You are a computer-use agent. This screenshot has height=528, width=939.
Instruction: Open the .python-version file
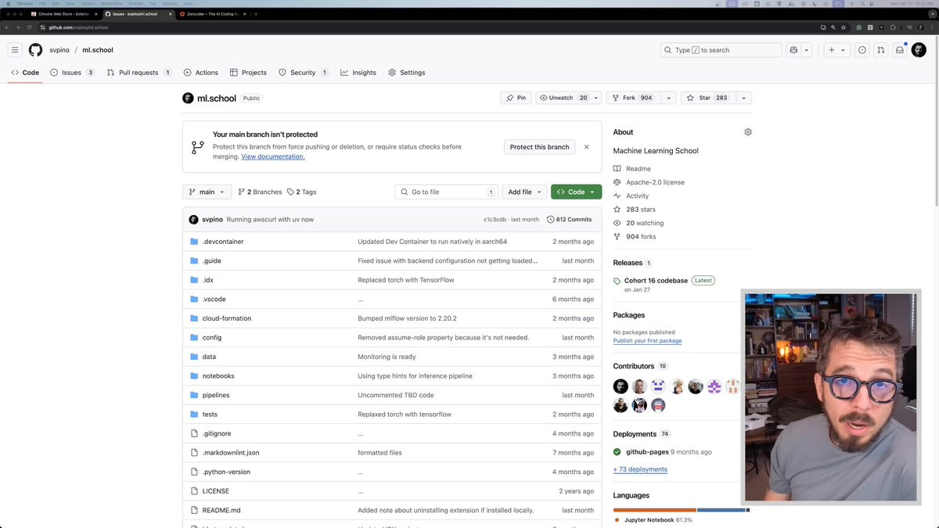pos(226,472)
